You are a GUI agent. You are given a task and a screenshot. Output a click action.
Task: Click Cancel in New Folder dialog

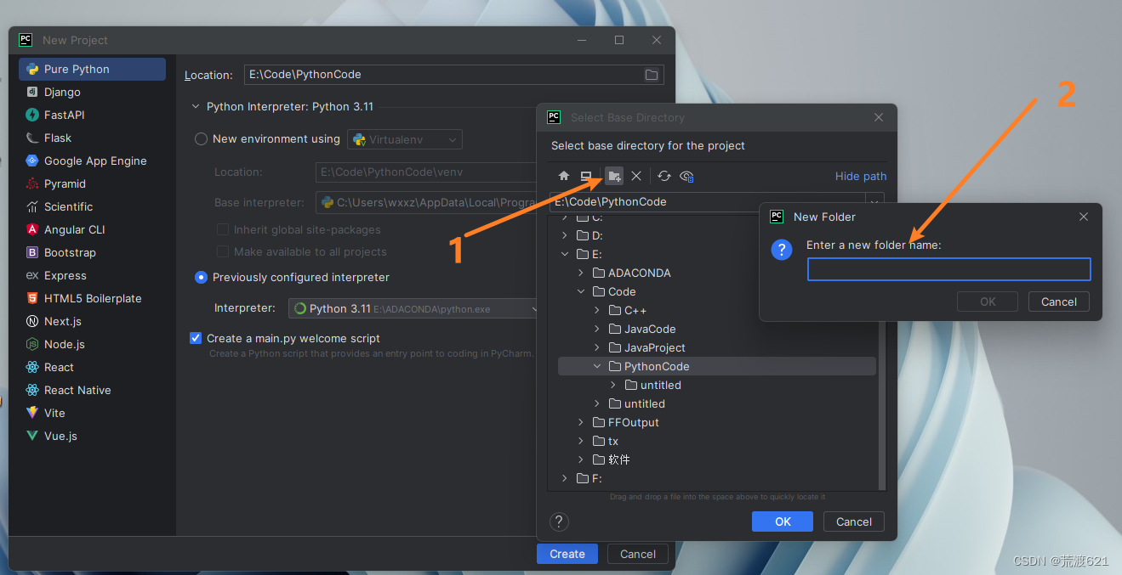click(x=1059, y=302)
